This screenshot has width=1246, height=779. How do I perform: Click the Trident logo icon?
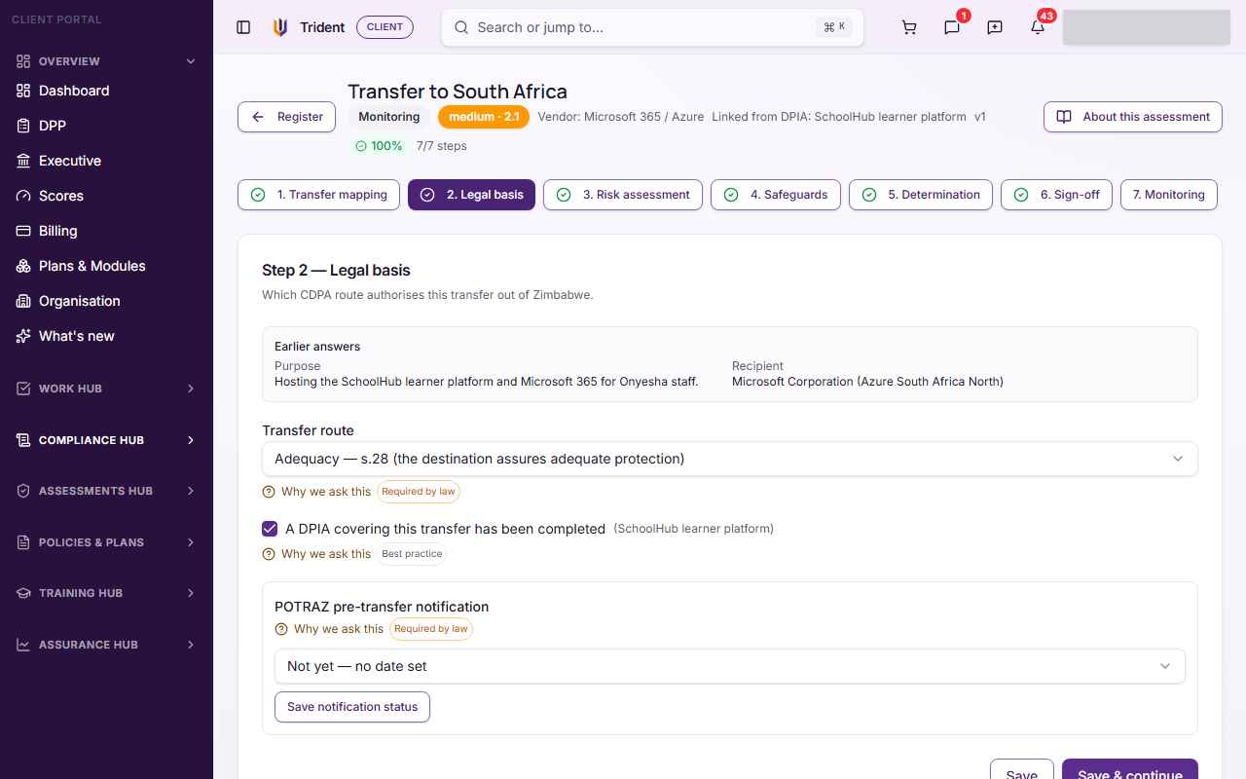pyautogui.click(x=280, y=27)
